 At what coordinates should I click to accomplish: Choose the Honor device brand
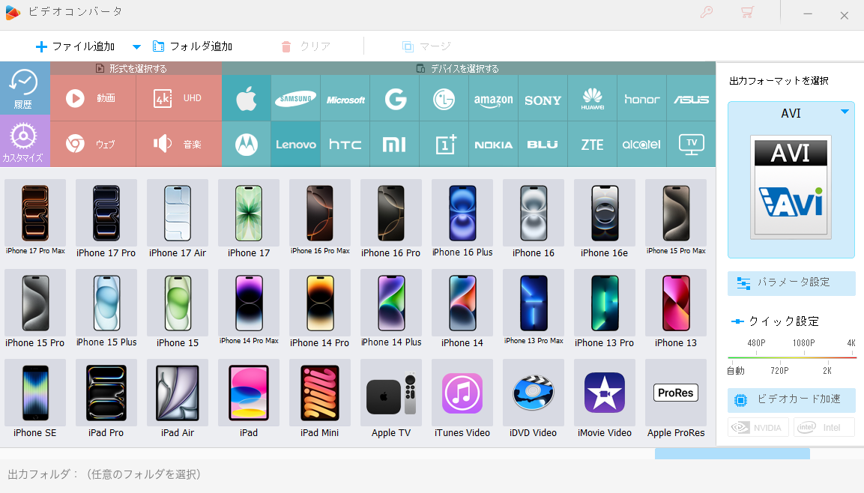tap(642, 98)
